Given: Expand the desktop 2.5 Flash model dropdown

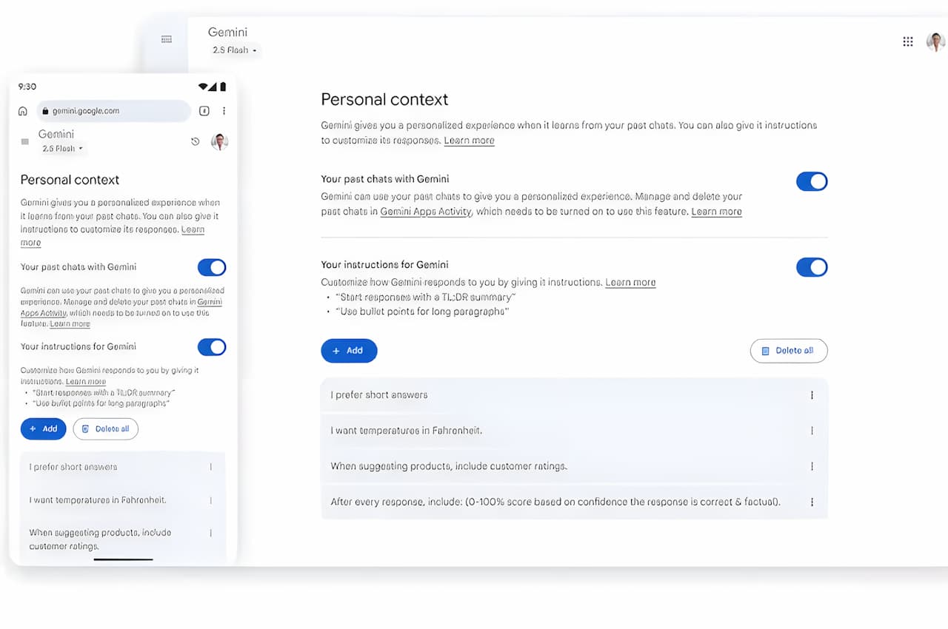Looking at the screenshot, I should (234, 50).
